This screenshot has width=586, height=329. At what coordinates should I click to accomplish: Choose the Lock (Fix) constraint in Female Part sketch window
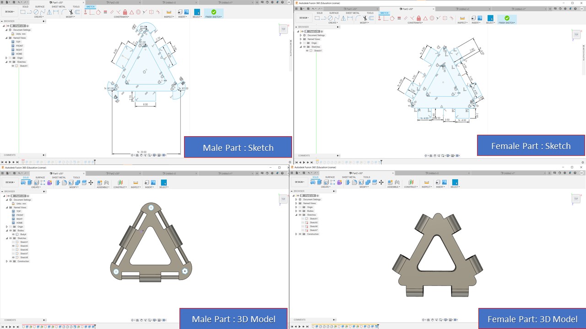click(x=418, y=18)
